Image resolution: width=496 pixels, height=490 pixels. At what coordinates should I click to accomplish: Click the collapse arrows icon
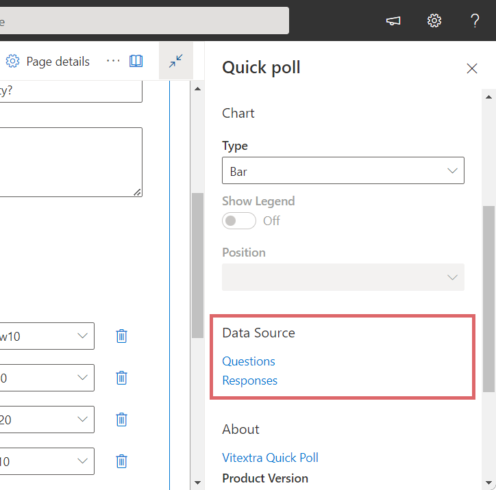[x=176, y=61]
